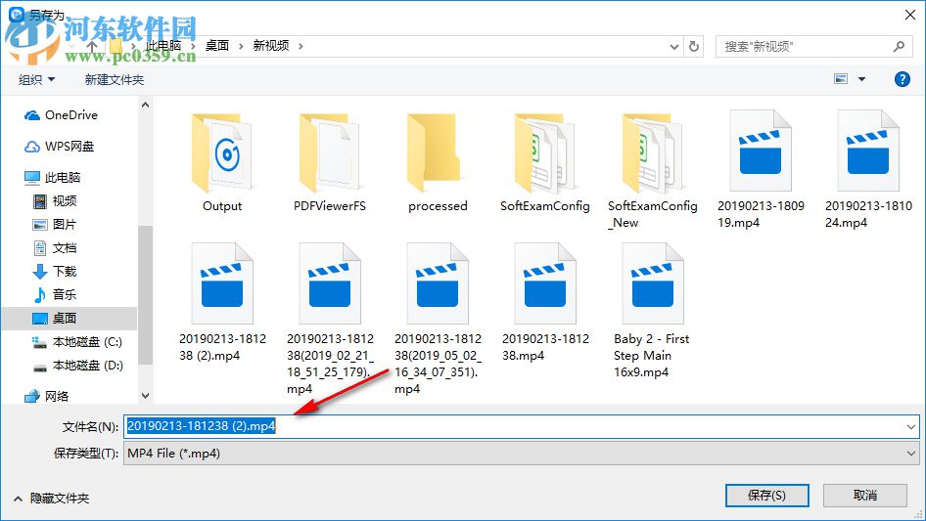
Task: Click the change view icon
Action: pyautogui.click(x=841, y=79)
